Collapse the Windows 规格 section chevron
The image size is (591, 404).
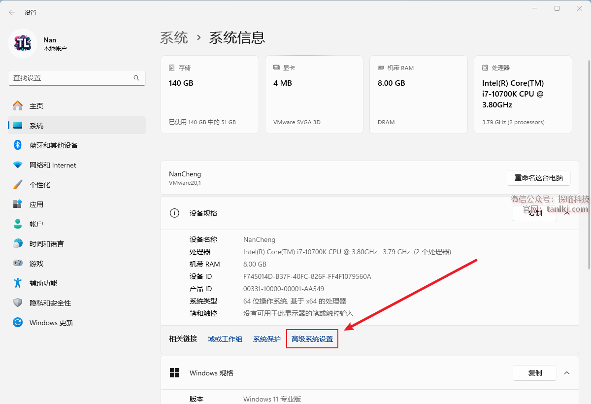point(566,373)
